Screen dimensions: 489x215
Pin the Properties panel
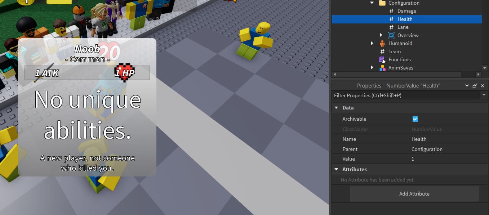tap(475, 85)
